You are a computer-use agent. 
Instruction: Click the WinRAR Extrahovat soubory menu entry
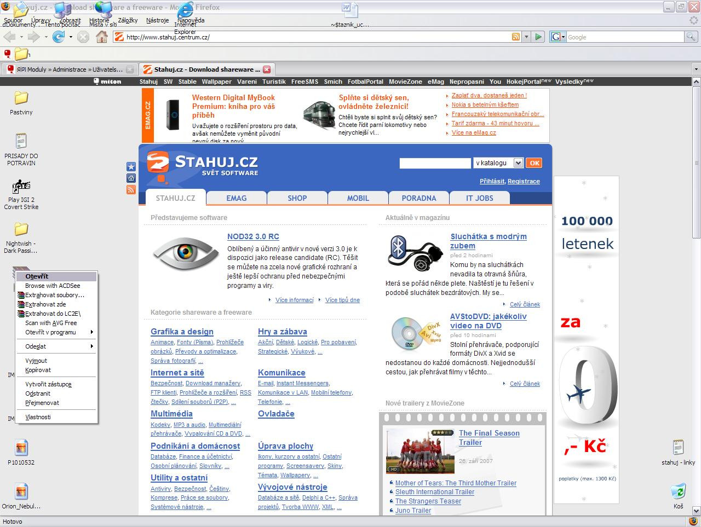(56, 295)
